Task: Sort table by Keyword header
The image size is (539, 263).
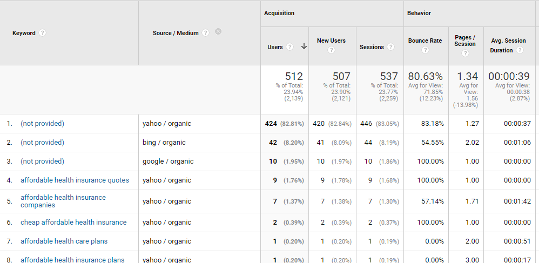Action: [x=24, y=33]
